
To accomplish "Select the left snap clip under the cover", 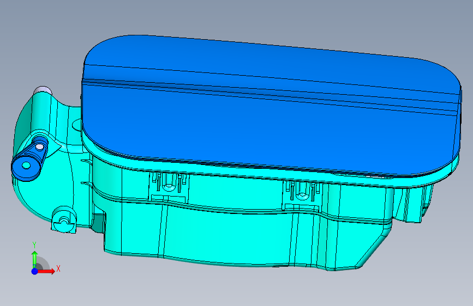I will coord(169,187).
